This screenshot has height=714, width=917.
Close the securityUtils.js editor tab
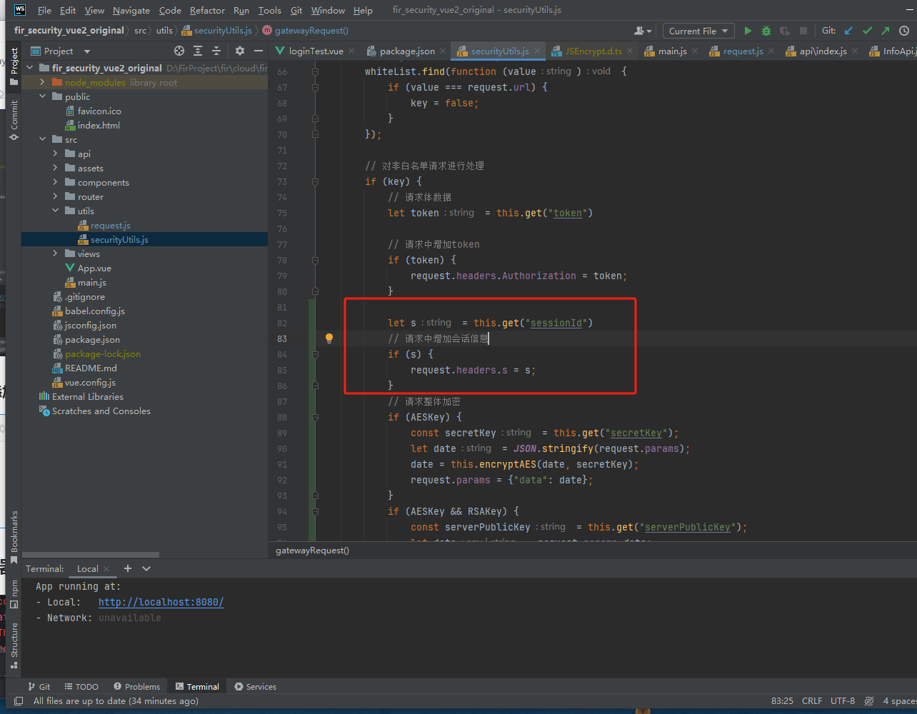(536, 51)
